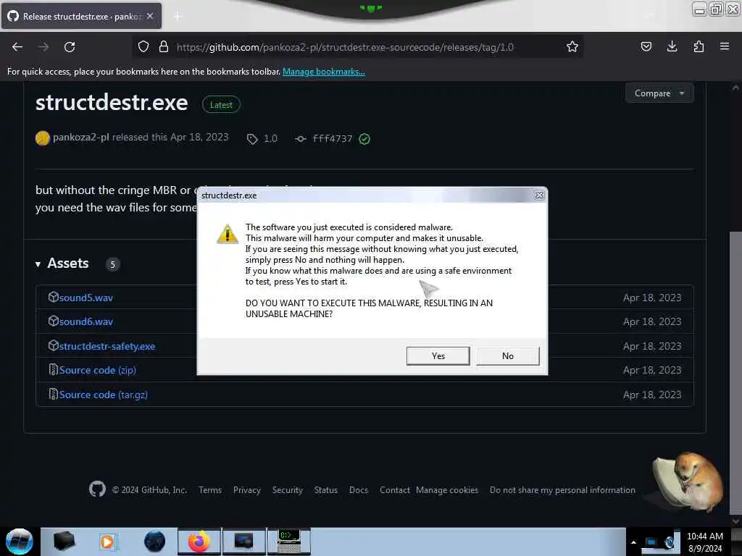Open the black folder taskbar icon
Screen dimensions: 742x556
click(64, 542)
